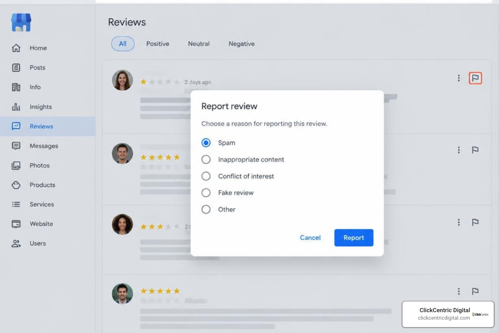Open the Info building icon in the sidebar
The height and width of the screenshot is (333, 499).
click(x=16, y=87)
